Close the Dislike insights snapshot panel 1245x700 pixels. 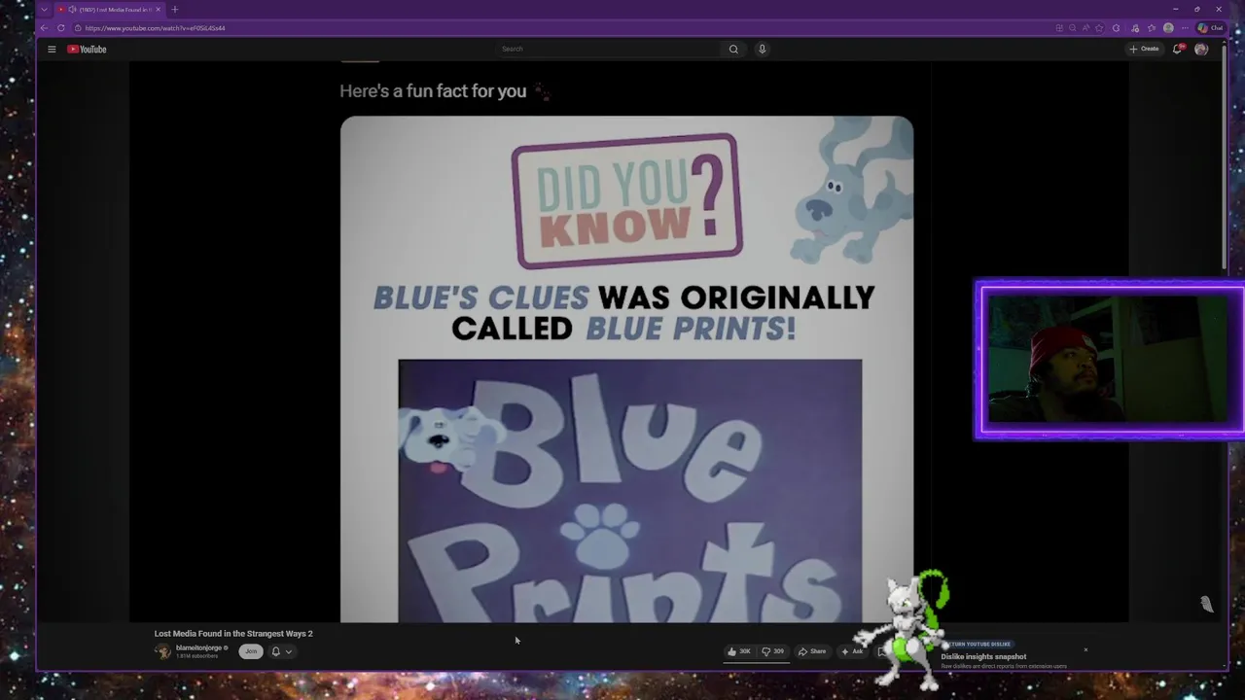(x=1085, y=649)
